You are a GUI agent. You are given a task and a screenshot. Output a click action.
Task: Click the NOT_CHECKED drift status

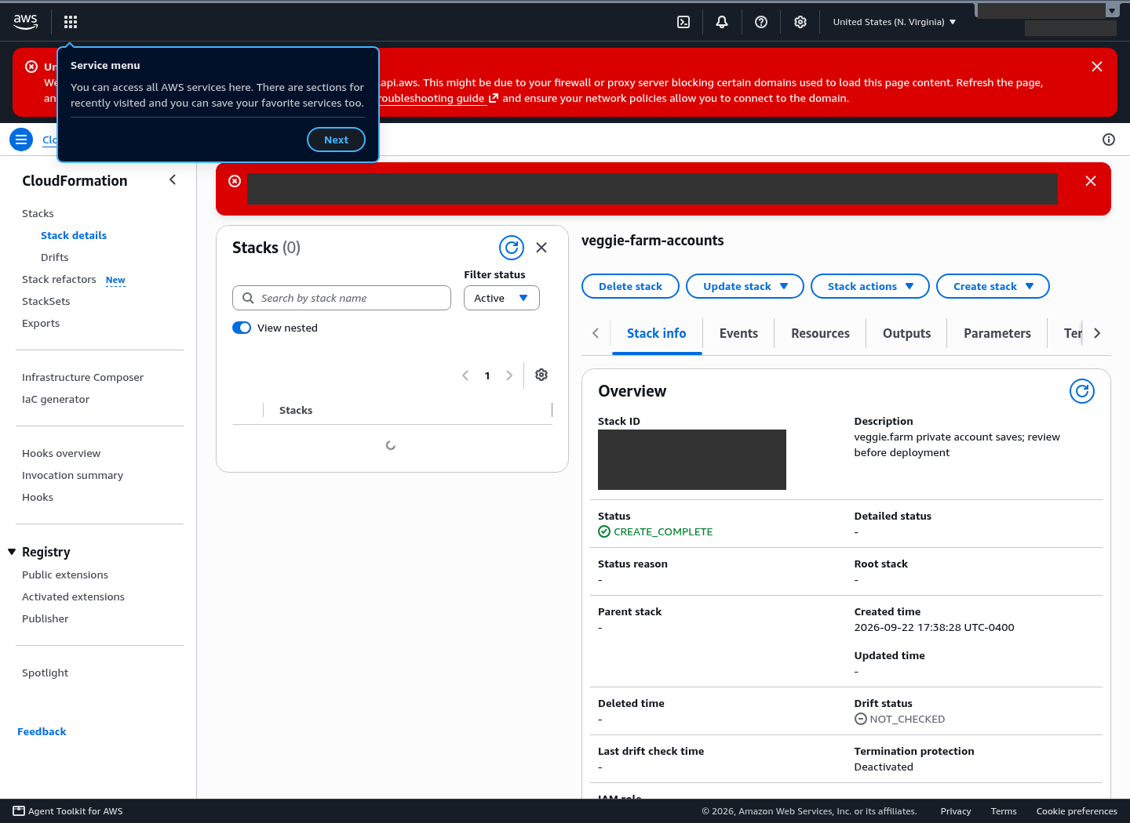click(907, 719)
